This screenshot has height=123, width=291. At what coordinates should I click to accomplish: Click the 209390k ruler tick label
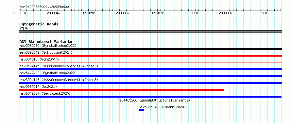260,13
